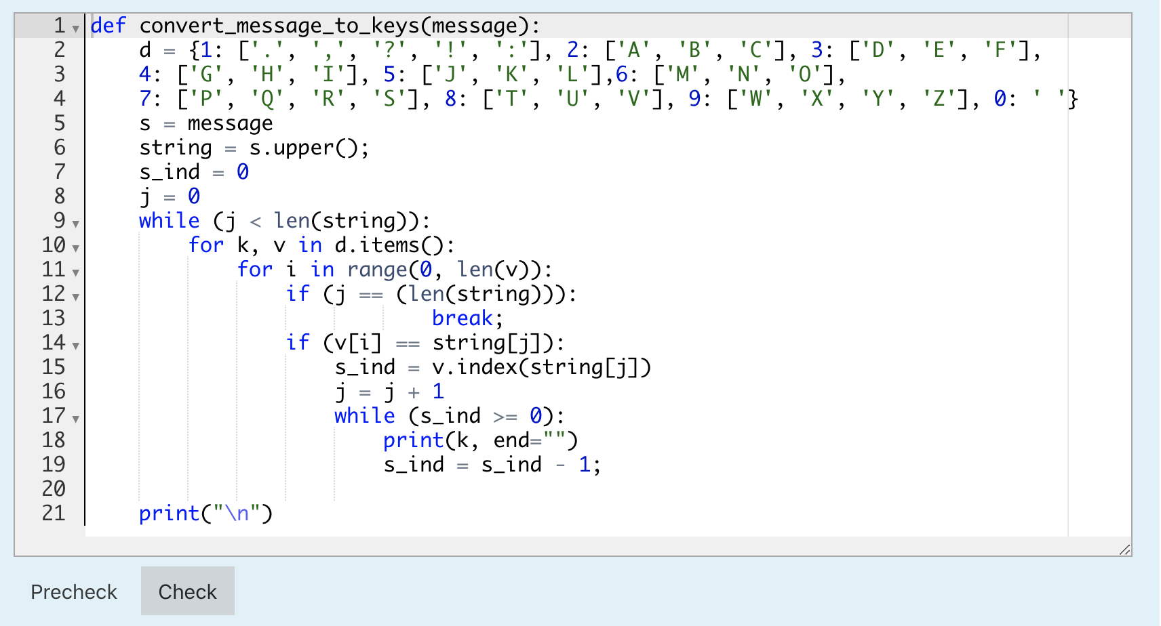This screenshot has height=626, width=1161.
Task: Select gutter line number 19
Action: pos(54,464)
